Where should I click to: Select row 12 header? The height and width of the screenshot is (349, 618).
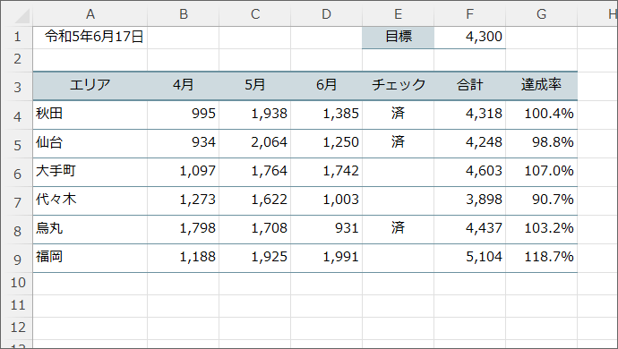(17, 328)
